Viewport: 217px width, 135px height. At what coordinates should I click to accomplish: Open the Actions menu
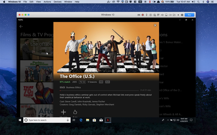(x=47, y=2)
